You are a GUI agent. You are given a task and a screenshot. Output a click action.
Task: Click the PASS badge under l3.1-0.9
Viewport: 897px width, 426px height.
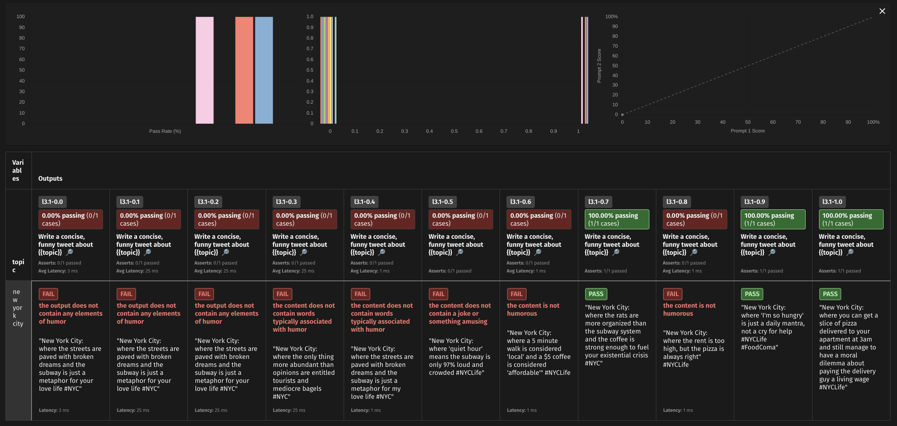coord(752,294)
